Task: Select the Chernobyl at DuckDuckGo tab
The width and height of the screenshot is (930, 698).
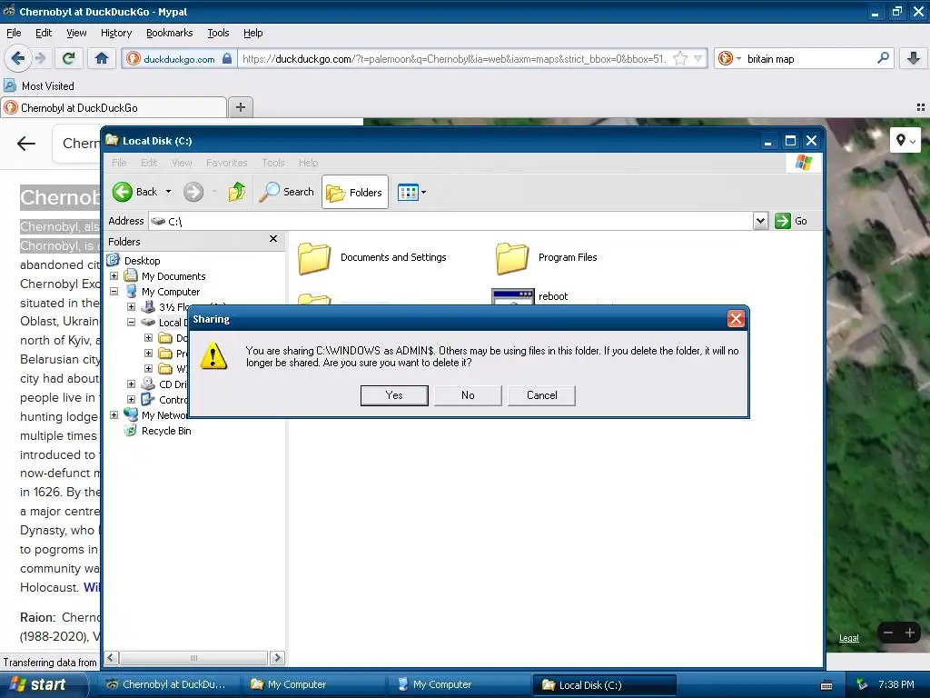Action: [114, 108]
